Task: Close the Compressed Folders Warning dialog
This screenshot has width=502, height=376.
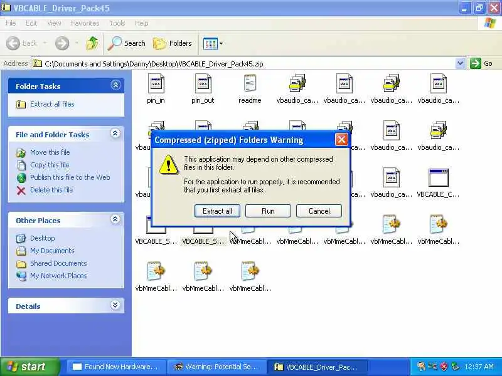Action: point(341,140)
